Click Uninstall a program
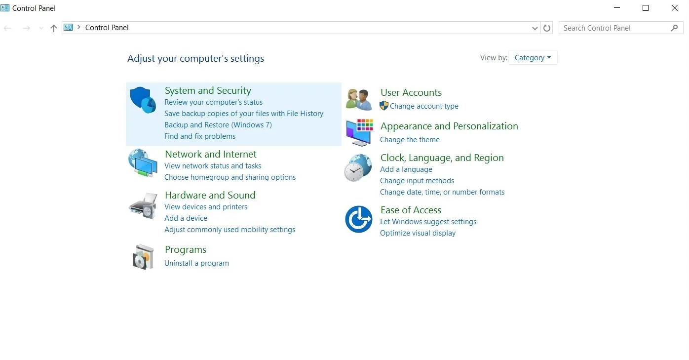The image size is (689, 360). (x=196, y=263)
